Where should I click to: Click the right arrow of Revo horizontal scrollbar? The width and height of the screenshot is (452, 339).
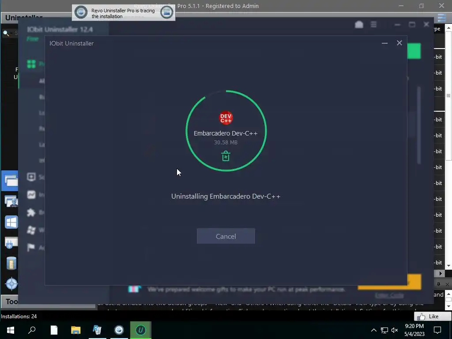[x=441, y=273]
